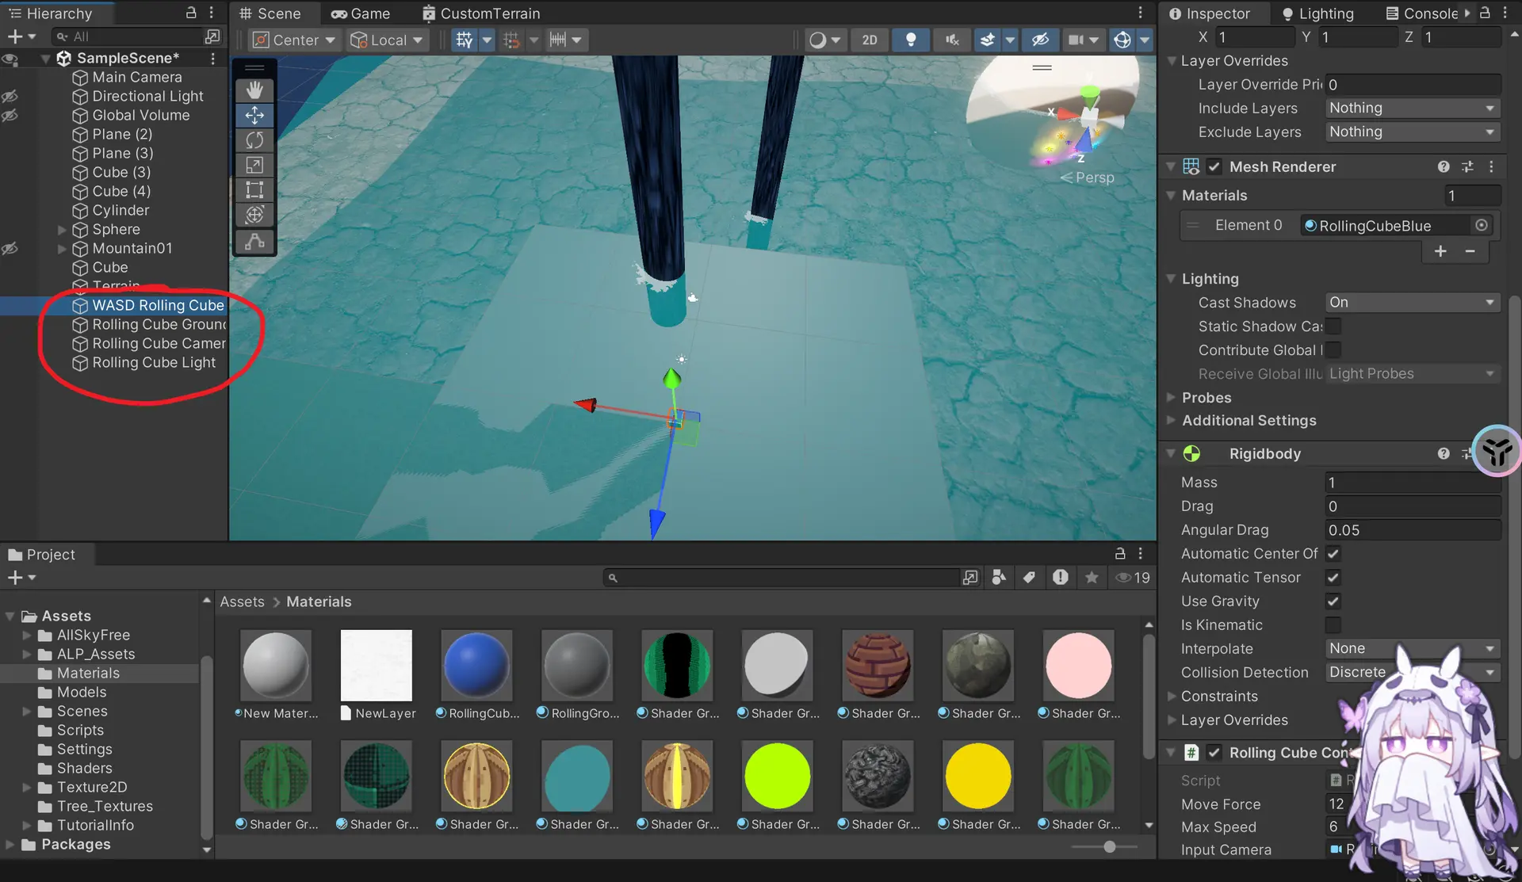The image size is (1522, 882).
Task: Select the Move tool
Action: pyautogui.click(x=254, y=116)
